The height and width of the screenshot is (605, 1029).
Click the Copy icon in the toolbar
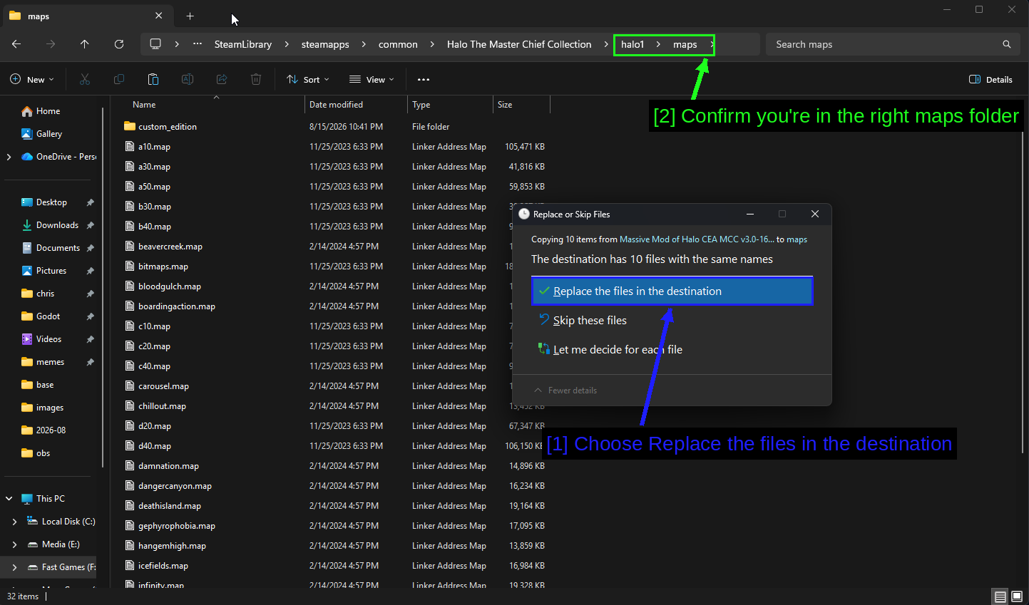click(x=119, y=79)
